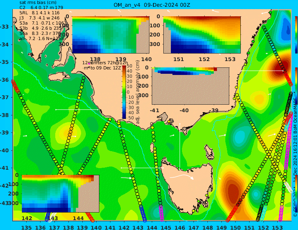
Task: Click the 142 label under the bottom-left inset
Action: [27, 218]
